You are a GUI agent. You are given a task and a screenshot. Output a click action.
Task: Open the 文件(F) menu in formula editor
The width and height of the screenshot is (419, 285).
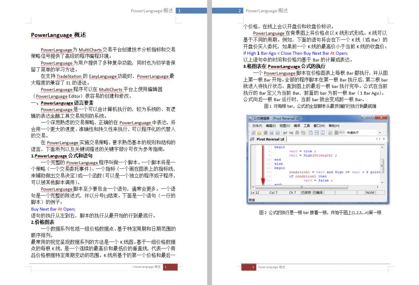[257, 126]
